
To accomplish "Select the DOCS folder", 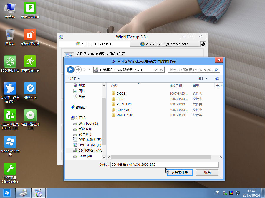I will pos(119,94).
